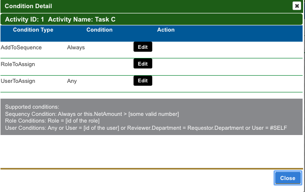Click the 'Any' condition value

point(72,81)
